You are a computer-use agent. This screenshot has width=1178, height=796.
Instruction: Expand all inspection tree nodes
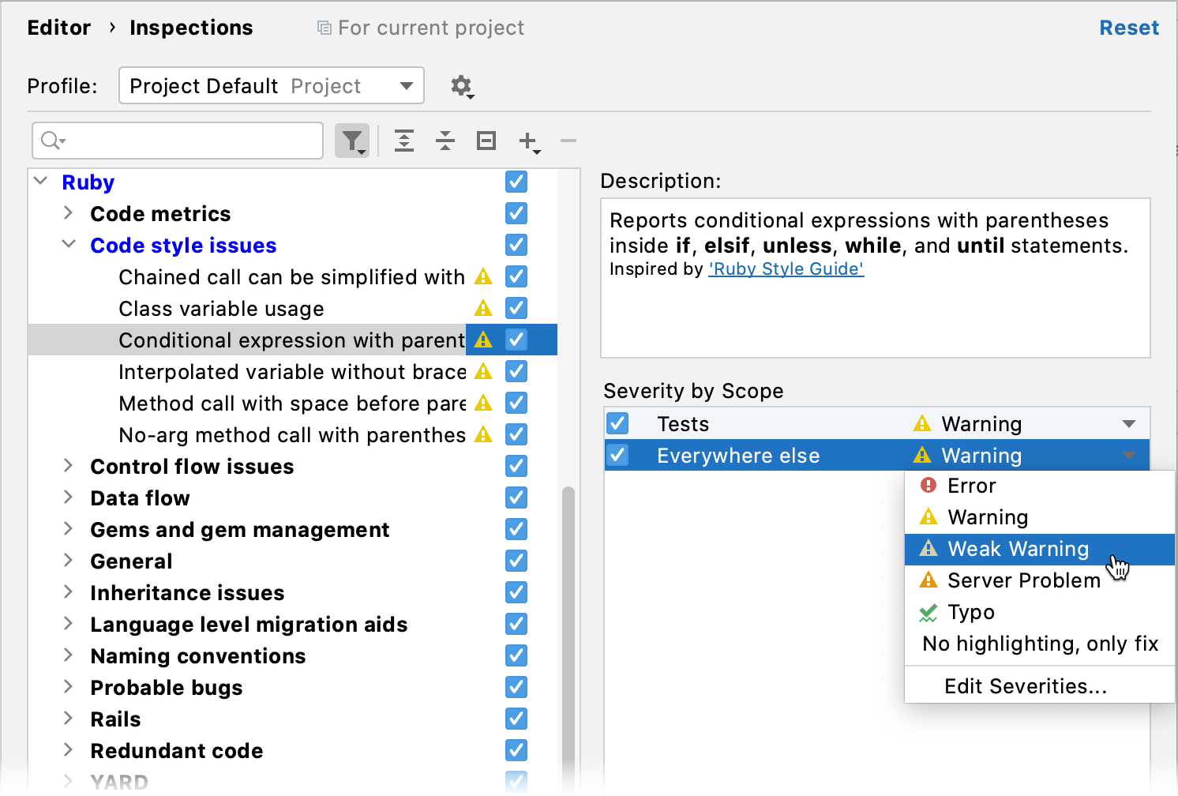[x=404, y=141]
